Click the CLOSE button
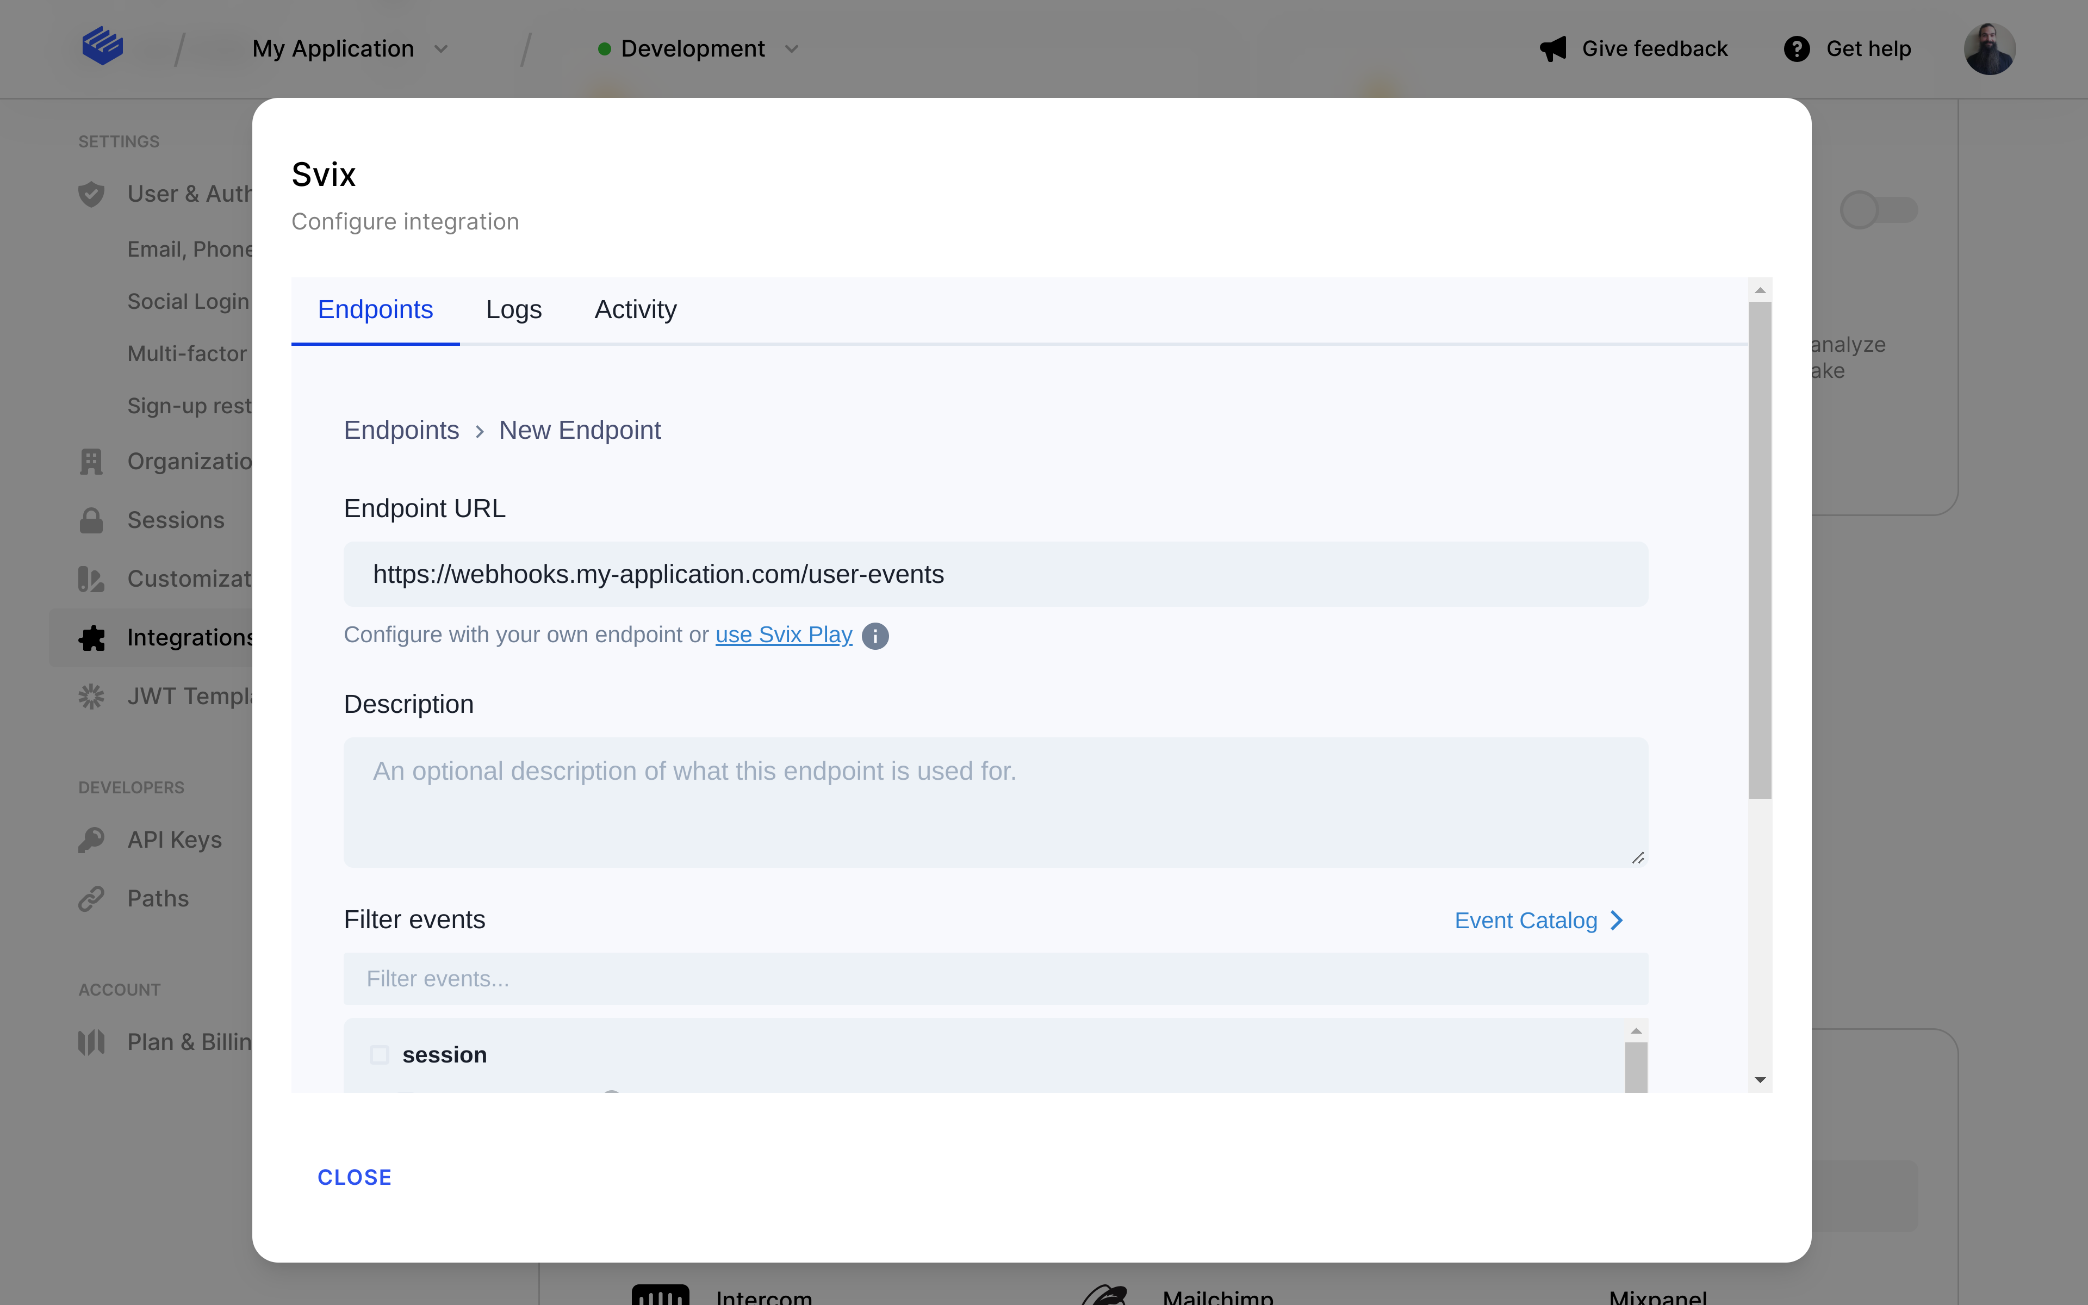 [x=355, y=1177]
